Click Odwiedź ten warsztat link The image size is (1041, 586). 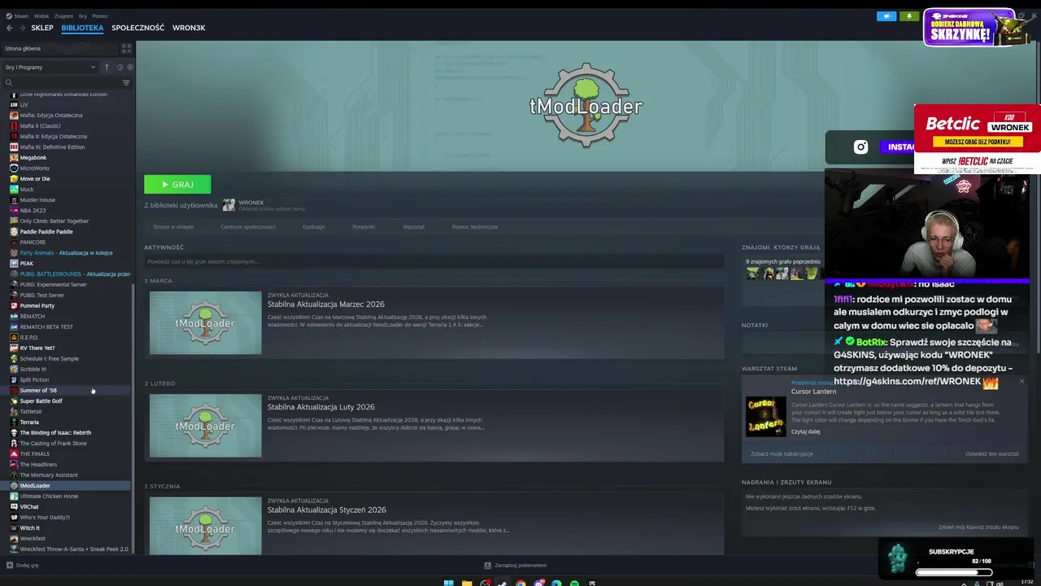click(992, 453)
